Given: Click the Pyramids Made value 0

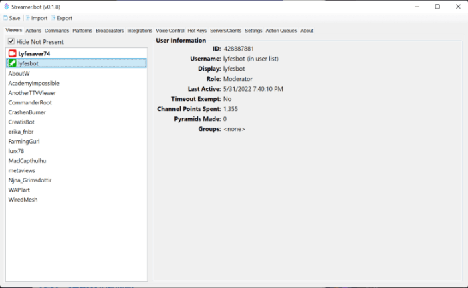Looking at the screenshot, I should point(225,119).
